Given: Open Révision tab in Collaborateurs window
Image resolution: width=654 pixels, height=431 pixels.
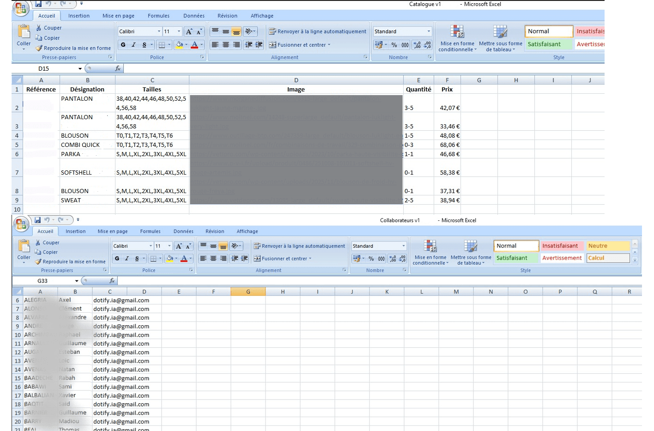Looking at the screenshot, I should pyautogui.click(x=215, y=231).
